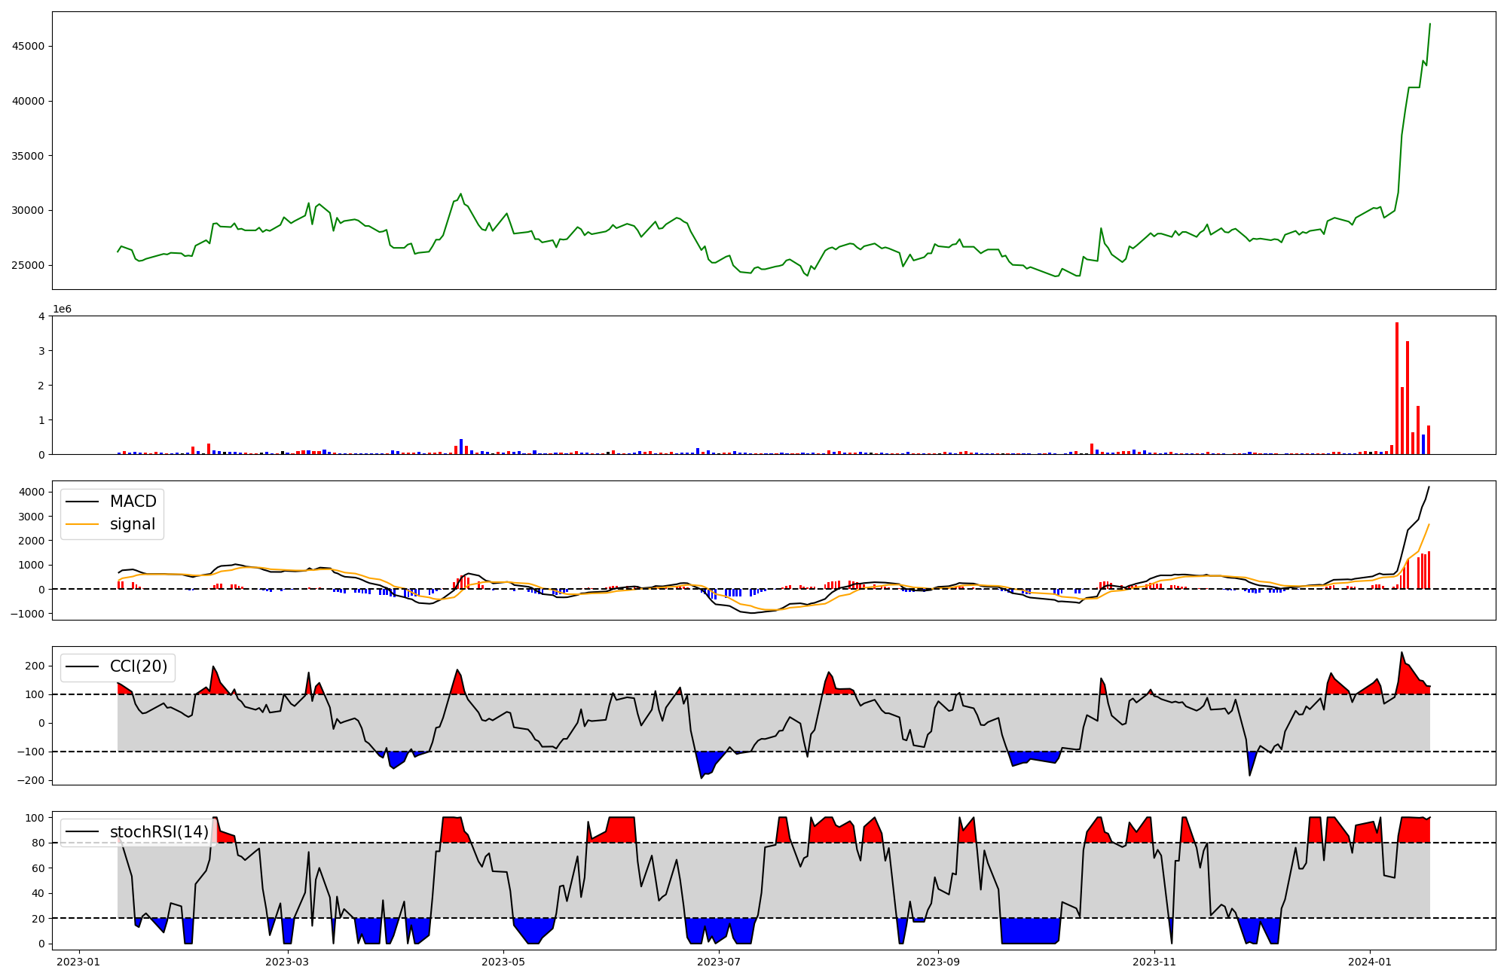Select the 2023-05 x-axis date label

coord(503,962)
